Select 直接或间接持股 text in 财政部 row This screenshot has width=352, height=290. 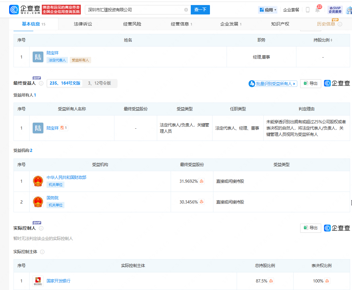coord(230,181)
